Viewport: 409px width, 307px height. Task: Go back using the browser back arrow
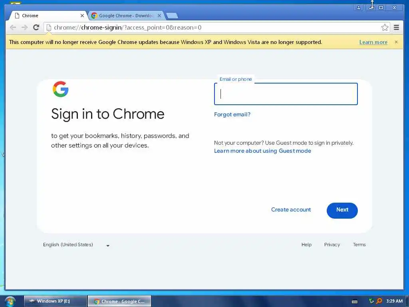(13, 28)
